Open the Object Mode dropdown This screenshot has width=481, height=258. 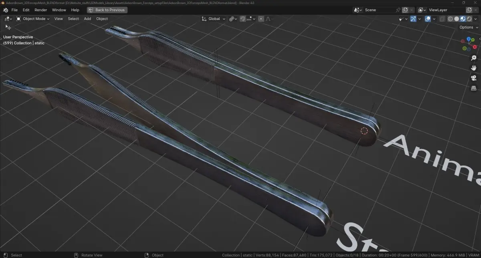tap(33, 19)
